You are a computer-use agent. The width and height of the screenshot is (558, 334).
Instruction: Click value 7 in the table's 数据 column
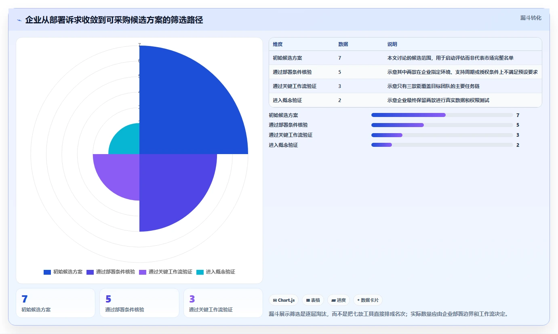click(x=340, y=58)
